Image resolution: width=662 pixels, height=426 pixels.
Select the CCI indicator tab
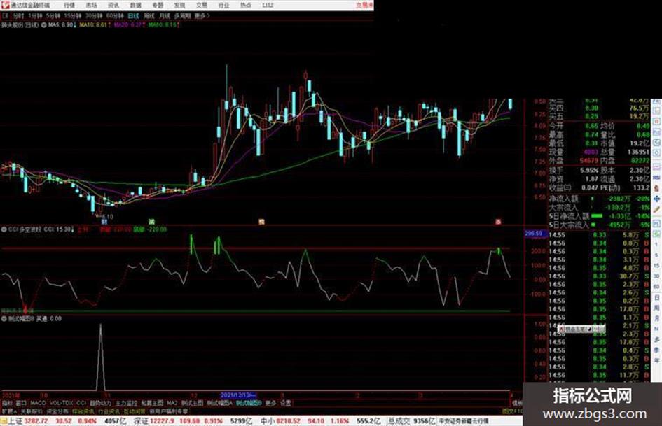pyautogui.click(x=81, y=403)
